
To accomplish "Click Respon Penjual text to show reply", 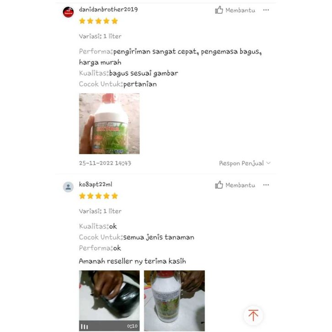I will pyautogui.click(x=241, y=163).
